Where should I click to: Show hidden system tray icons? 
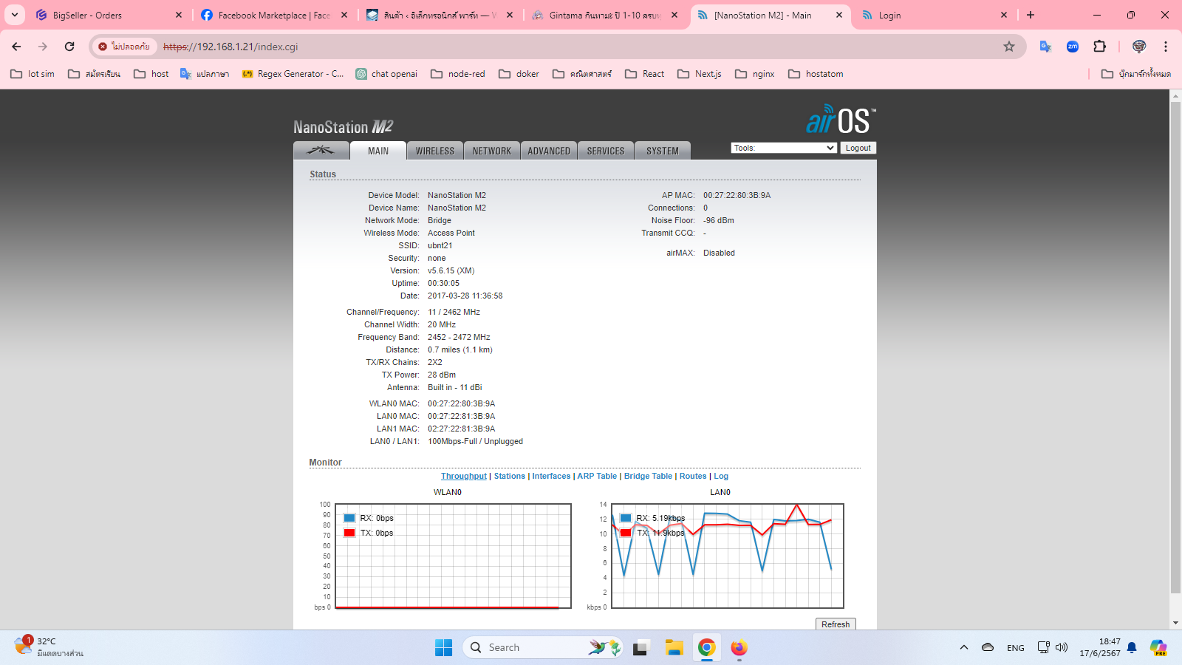(x=963, y=648)
